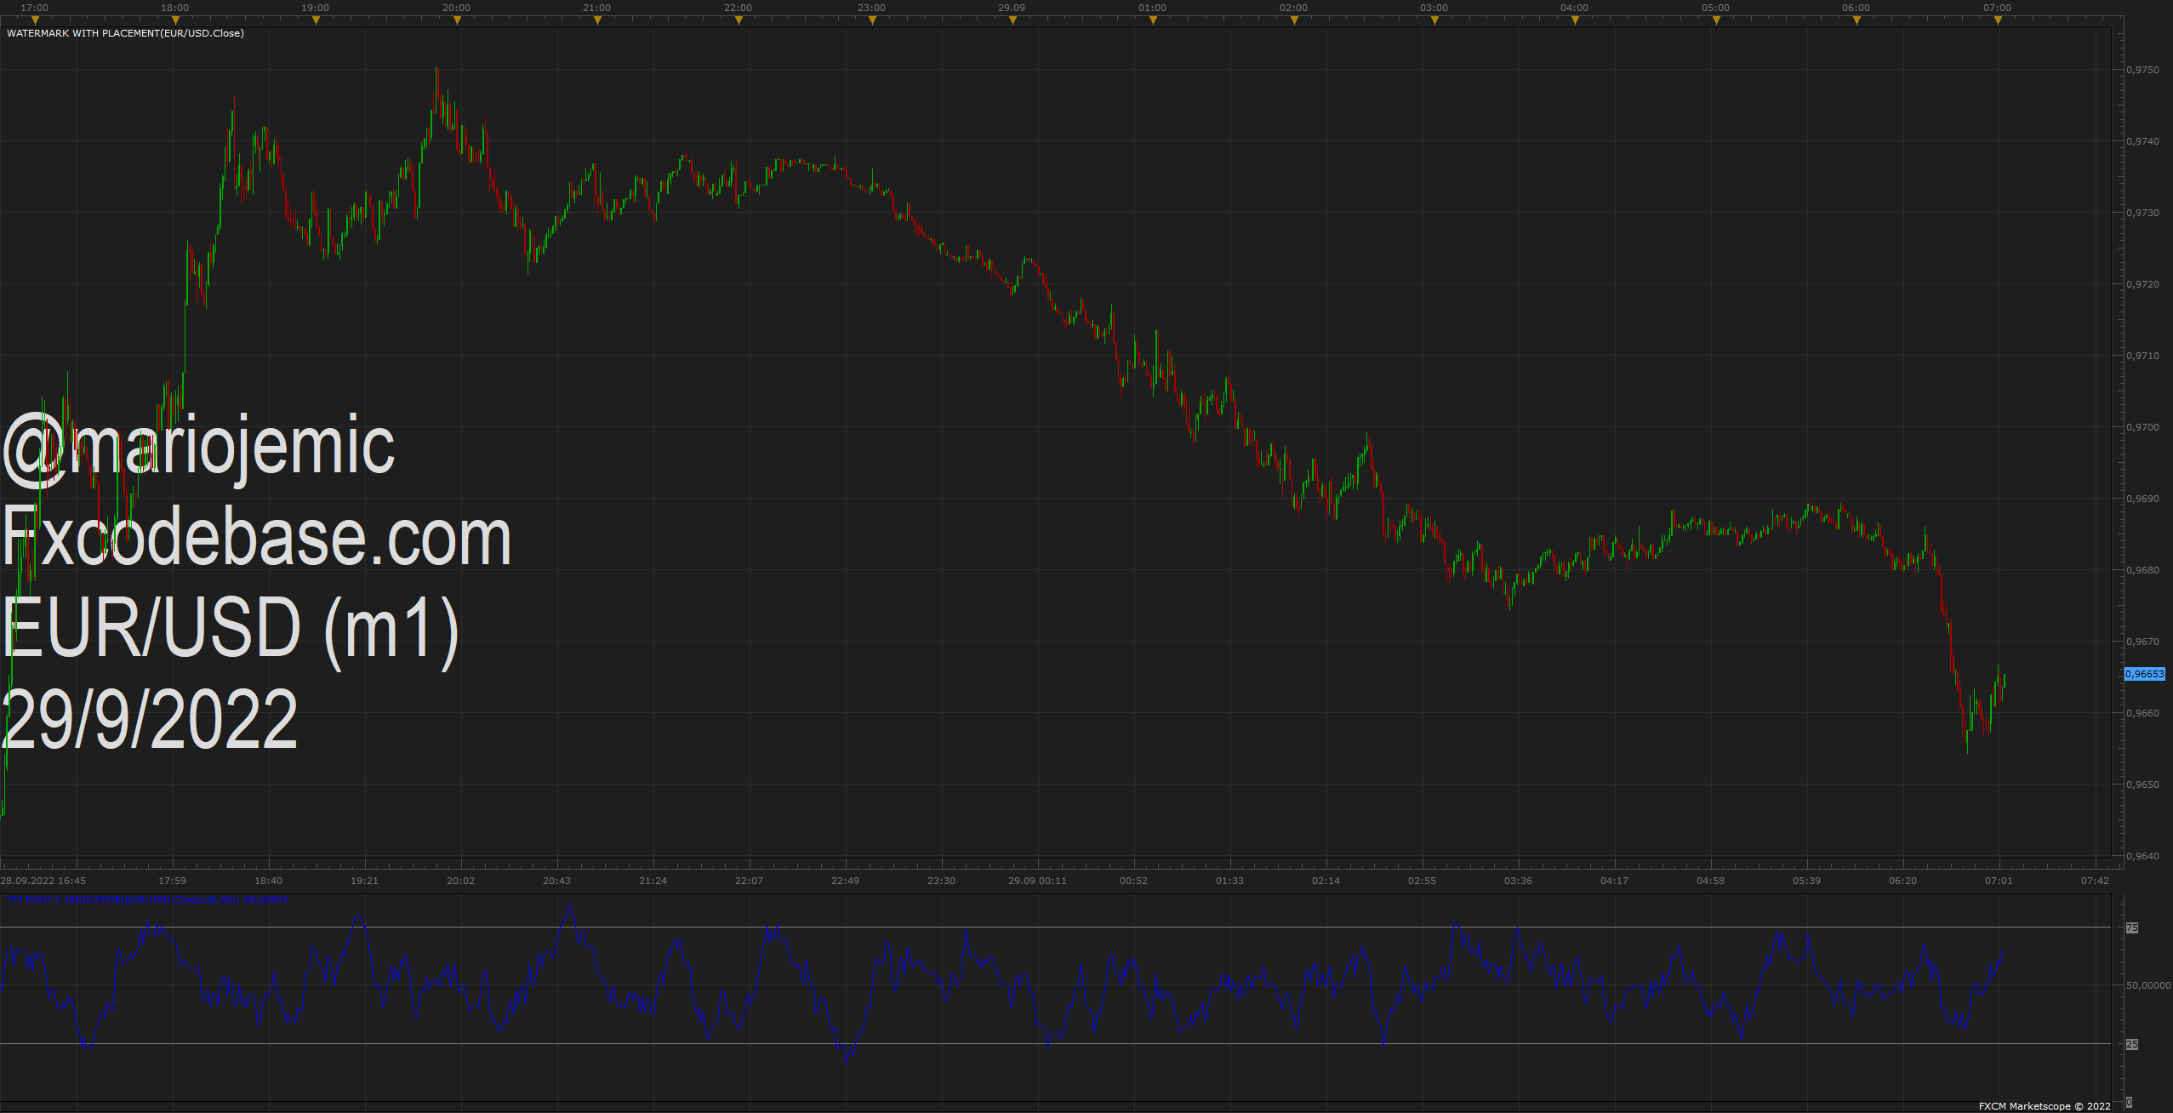Click the 04:00 top time marker
This screenshot has height=1113, width=2173.
(x=1575, y=20)
